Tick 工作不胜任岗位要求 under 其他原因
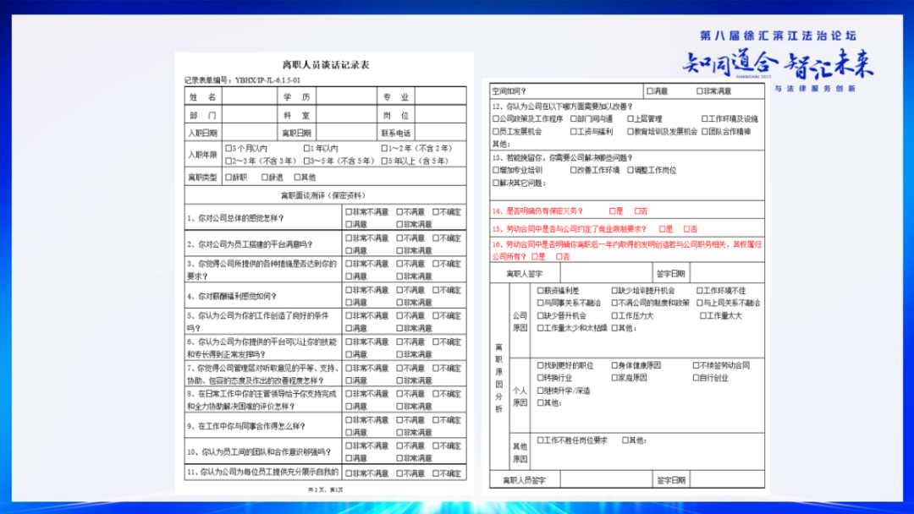The image size is (914, 514). coord(540,440)
